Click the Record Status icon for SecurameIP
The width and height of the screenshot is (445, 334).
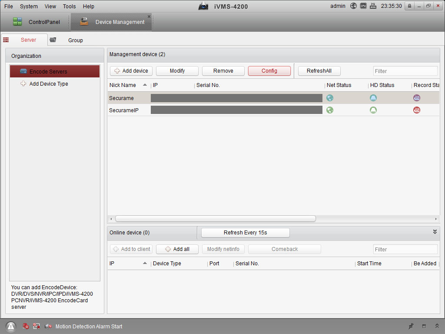417,110
